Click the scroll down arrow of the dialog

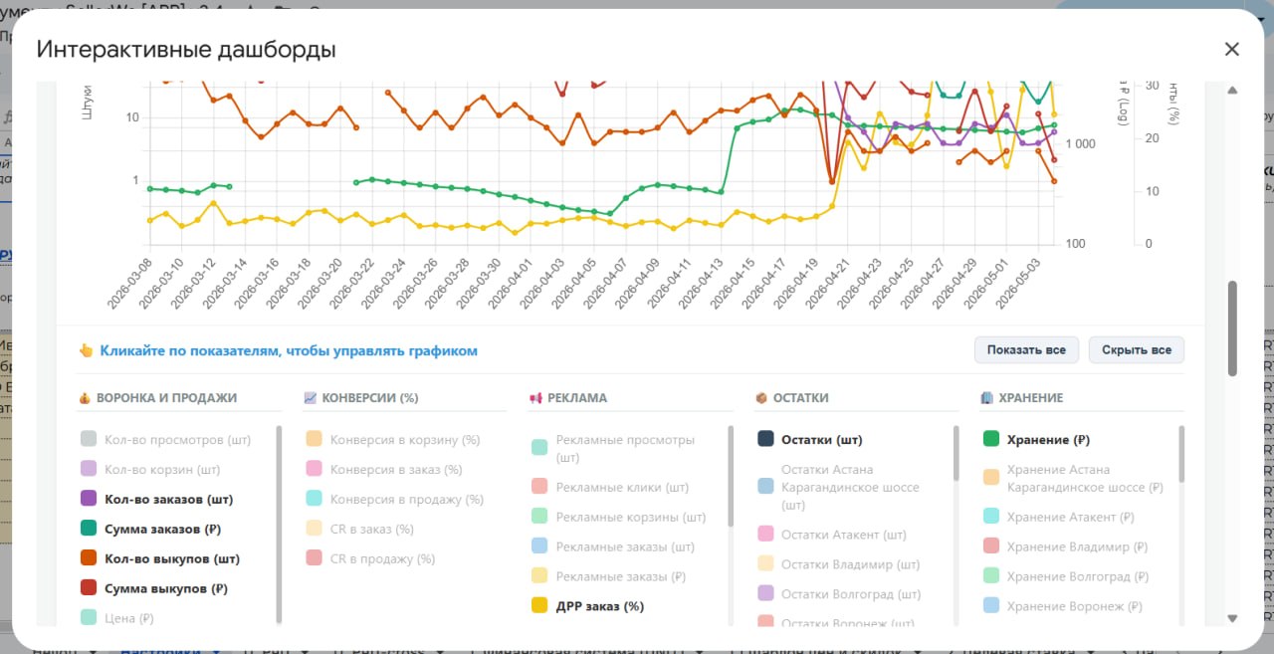(x=1232, y=618)
